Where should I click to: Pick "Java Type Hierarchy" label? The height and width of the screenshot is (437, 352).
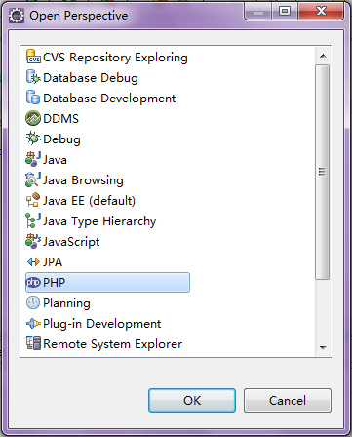[99, 221]
